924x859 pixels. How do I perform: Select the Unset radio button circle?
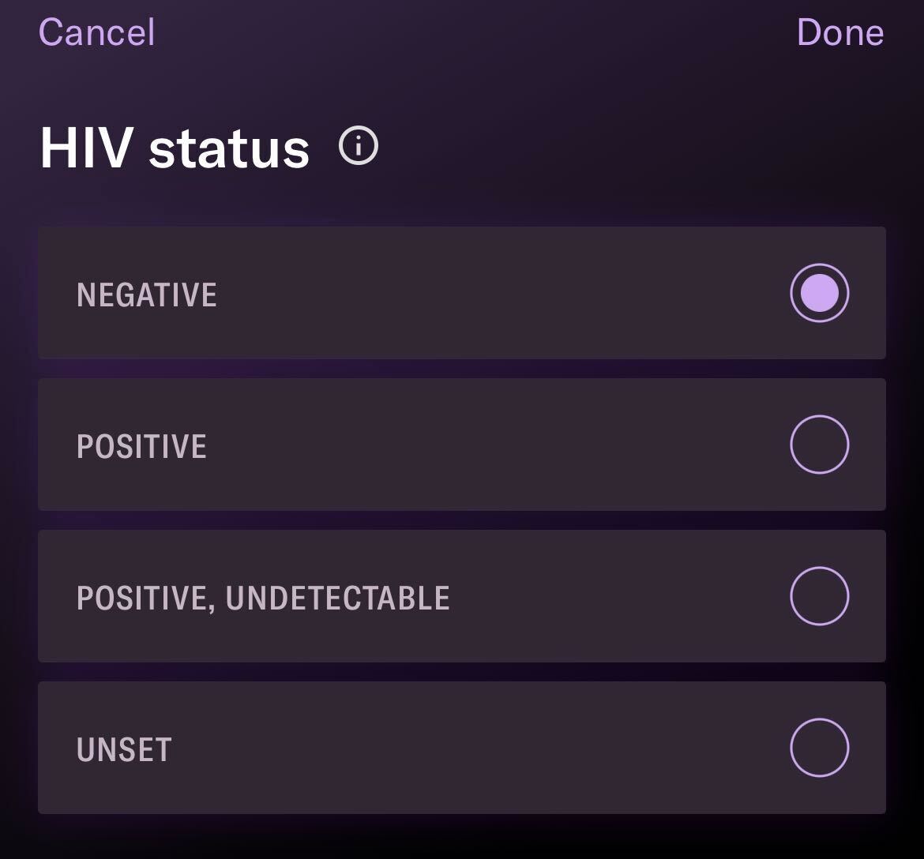[819, 748]
